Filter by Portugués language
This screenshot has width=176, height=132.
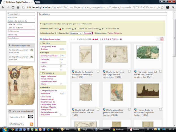click(45, 59)
